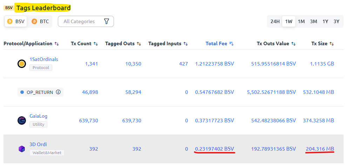The image size is (345, 165).
Task: Click outs value 192.78931365 BSV
Action: pyautogui.click(x=273, y=149)
